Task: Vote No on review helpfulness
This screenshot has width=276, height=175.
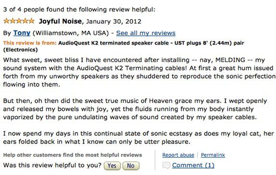Action: (x=131, y=166)
